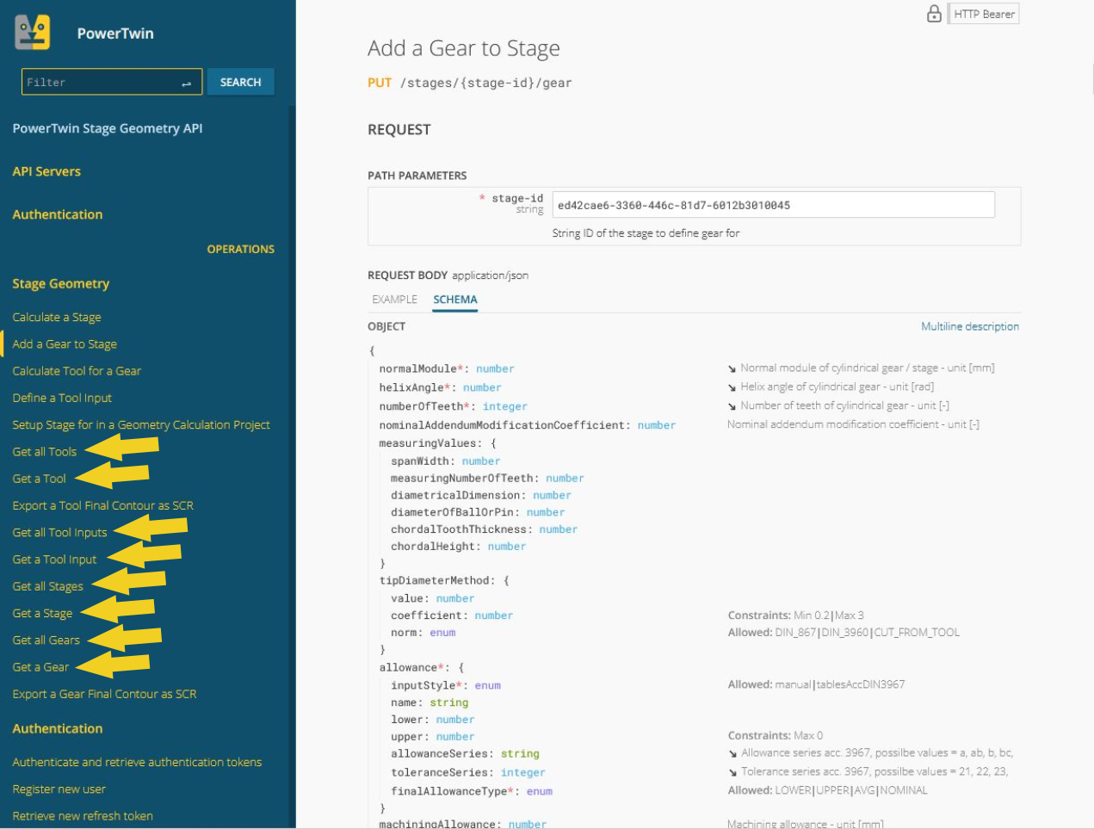Screen dimensions: 1094x829
Task: Expand the toleranceSeries description arrow
Action: pyautogui.click(x=732, y=772)
